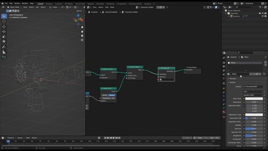Click the play animation button in timeline
Image resolution: width=268 pixels, height=151 pixels.
pyautogui.click(x=113, y=138)
